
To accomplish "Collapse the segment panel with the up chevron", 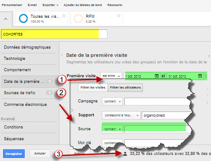I will [x=6, y=19].
